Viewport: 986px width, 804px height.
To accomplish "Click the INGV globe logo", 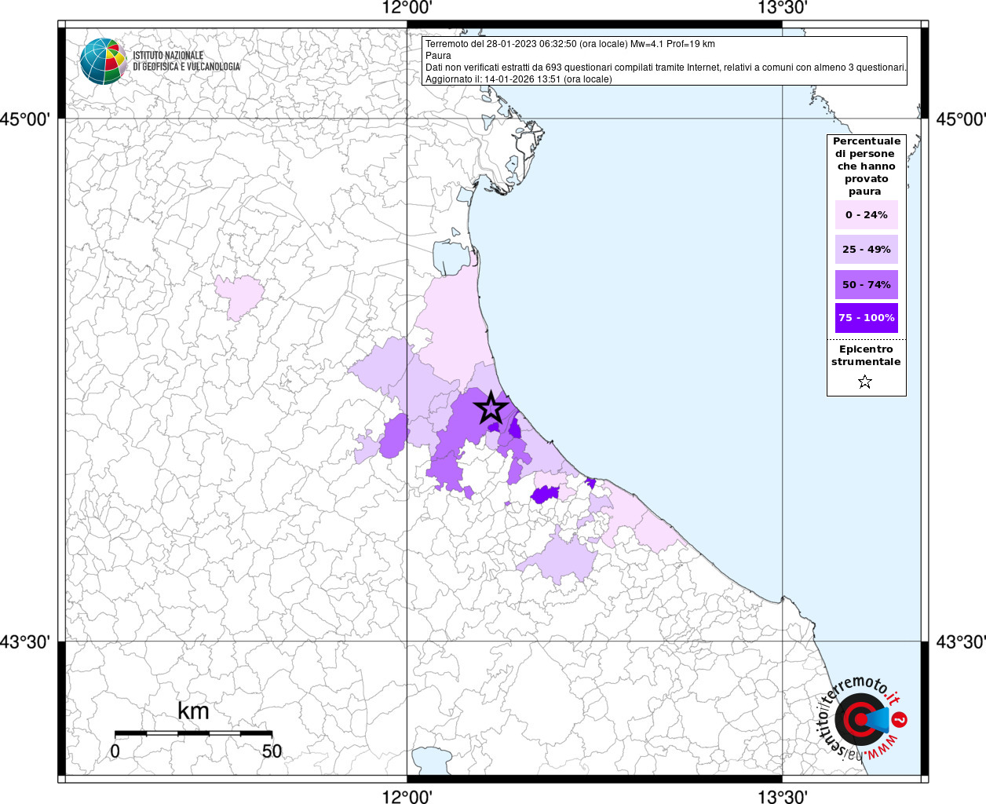I will (103, 60).
